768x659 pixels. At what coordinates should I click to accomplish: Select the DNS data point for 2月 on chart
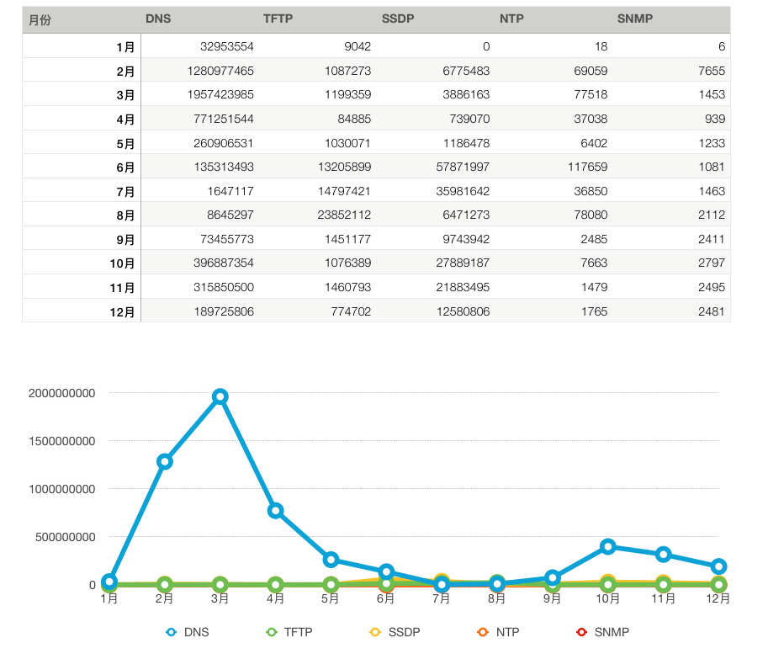tap(165, 461)
